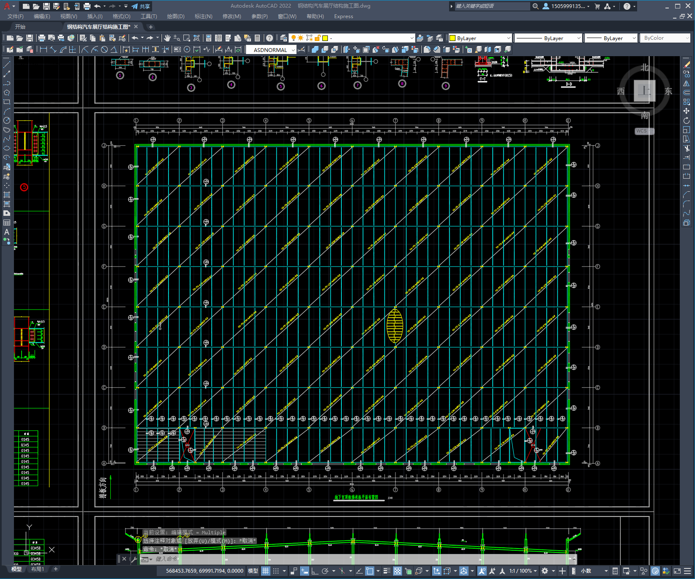Click the yellow layer color swatch
This screenshot has height=579, width=695.
pyautogui.click(x=325, y=38)
